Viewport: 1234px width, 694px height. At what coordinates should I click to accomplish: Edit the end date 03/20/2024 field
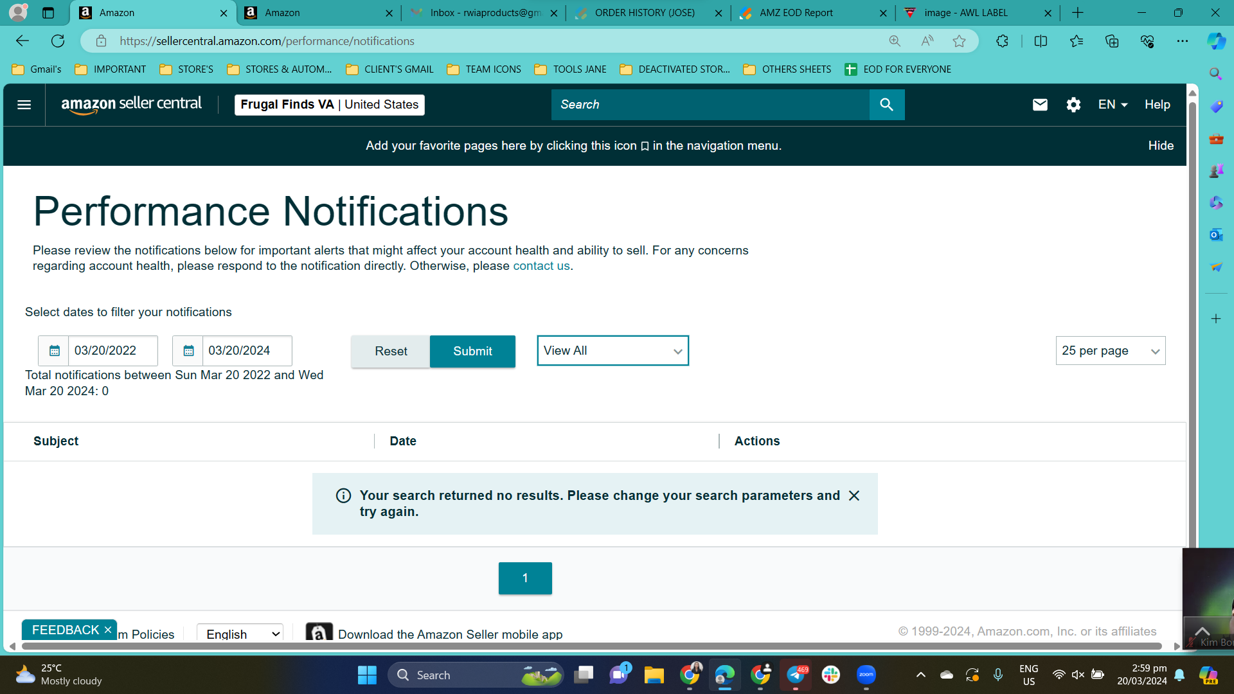point(247,351)
